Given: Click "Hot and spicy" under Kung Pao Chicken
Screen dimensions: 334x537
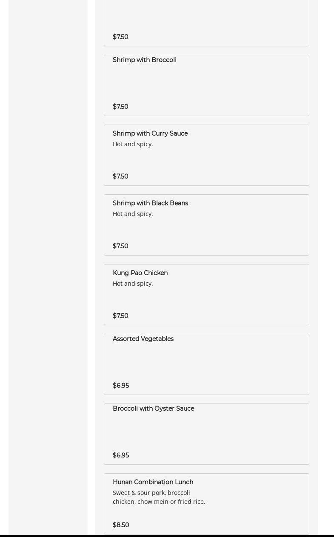Looking at the screenshot, I should tap(133, 284).
